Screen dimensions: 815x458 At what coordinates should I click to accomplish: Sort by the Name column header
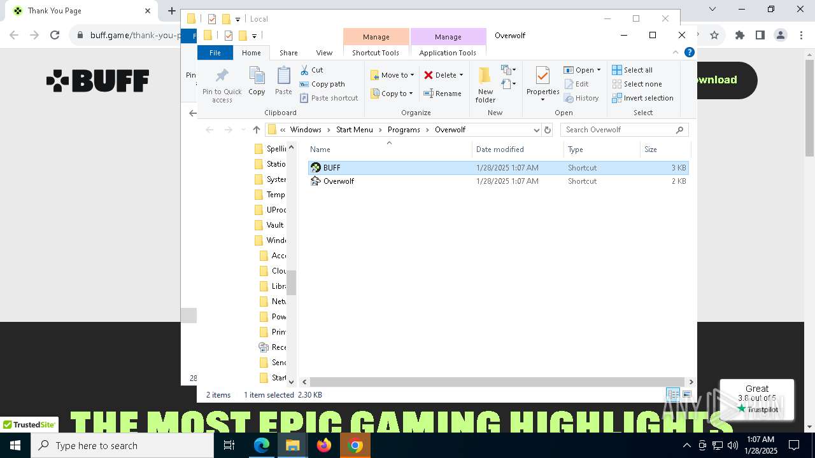[389, 149]
